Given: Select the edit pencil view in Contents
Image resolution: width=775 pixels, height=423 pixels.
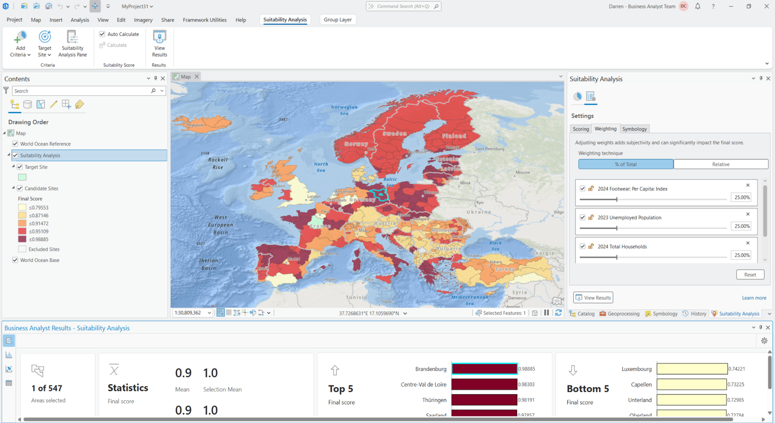Looking at the screenshot, I should pyautogui.click(x=53, y=104).
